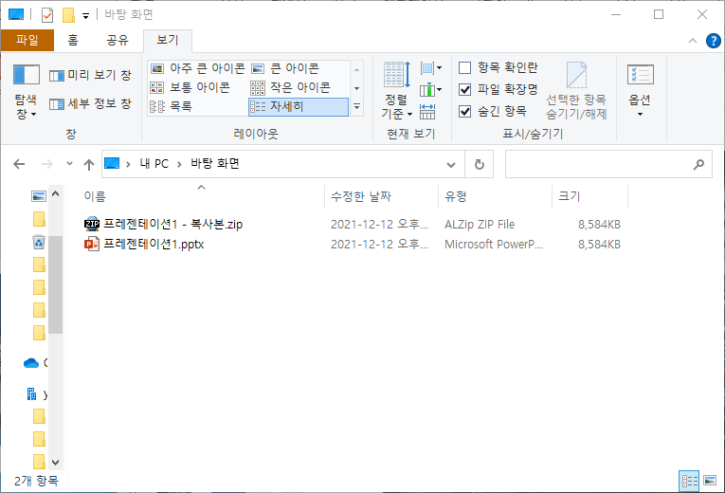The height and width of the screenshot is (493, 725).
Task: Click 바탕 화면 in the address path
Action: 215,164
